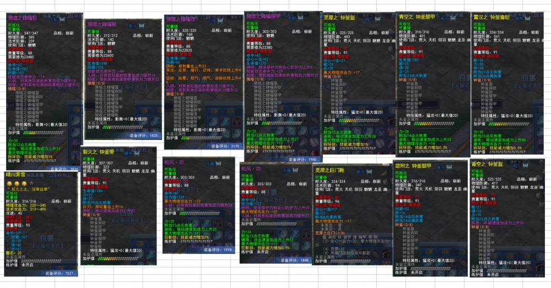Click 装备评分: 2175 score text

pos(225,146)
